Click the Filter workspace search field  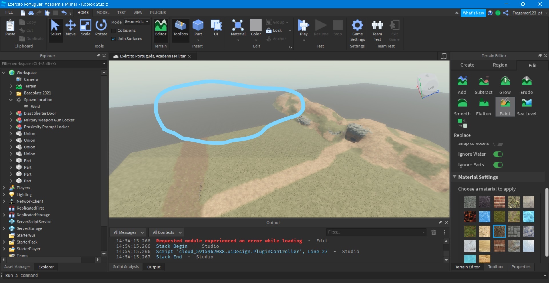click(53, 64)
